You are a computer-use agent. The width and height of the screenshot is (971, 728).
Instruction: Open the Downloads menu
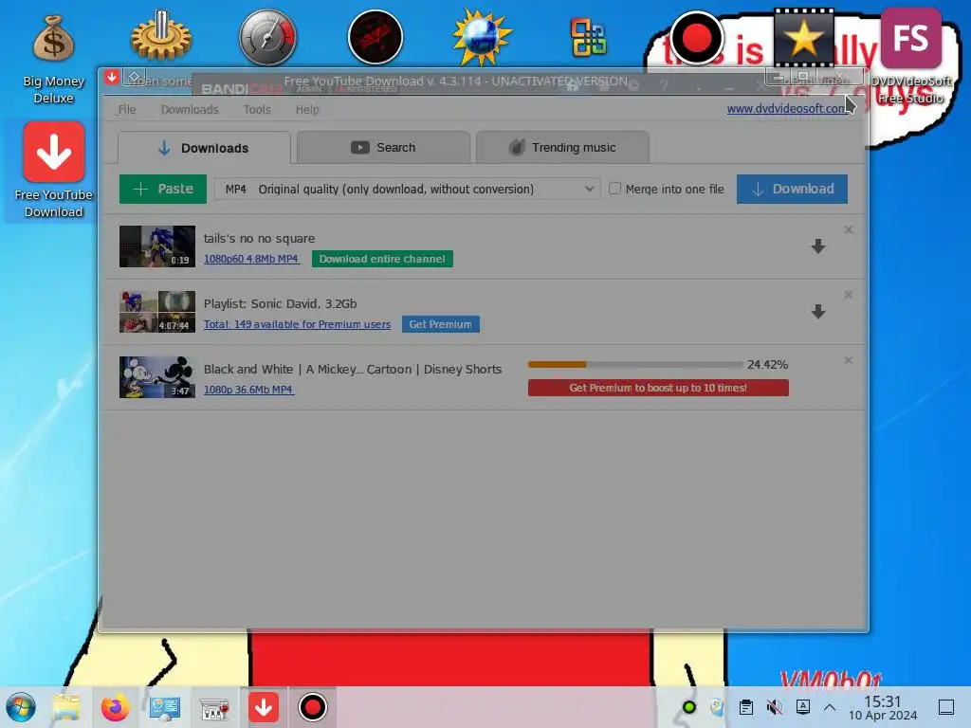[x=190, y=110]
